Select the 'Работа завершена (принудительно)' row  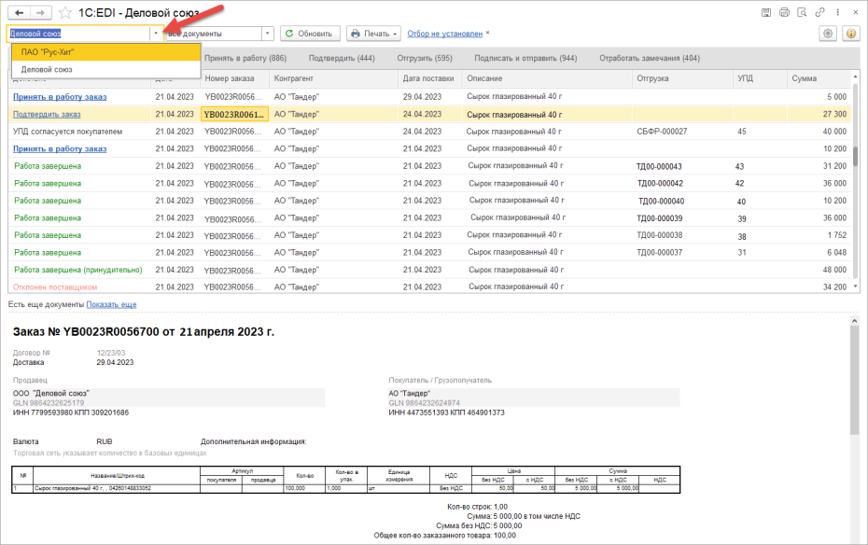pos(78,270)
